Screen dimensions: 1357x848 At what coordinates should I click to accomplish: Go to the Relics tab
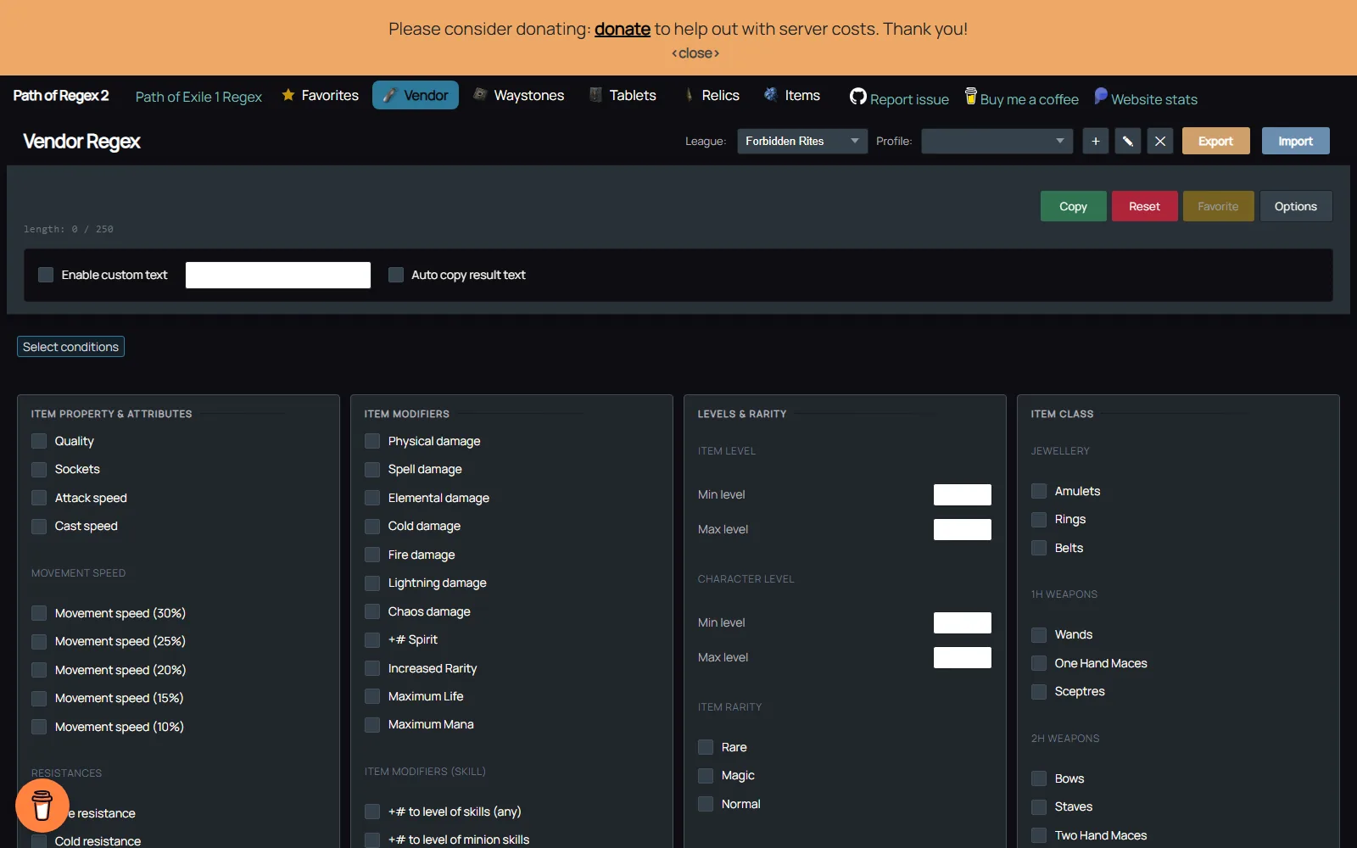point(712,95)
